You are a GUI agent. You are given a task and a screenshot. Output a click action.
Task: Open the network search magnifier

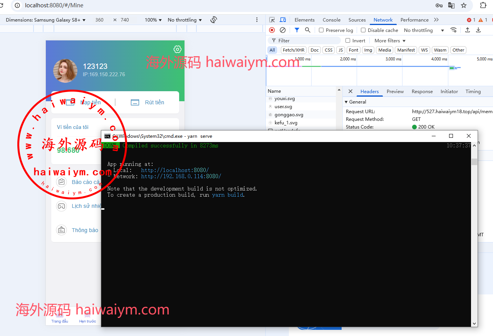point(308,30)
